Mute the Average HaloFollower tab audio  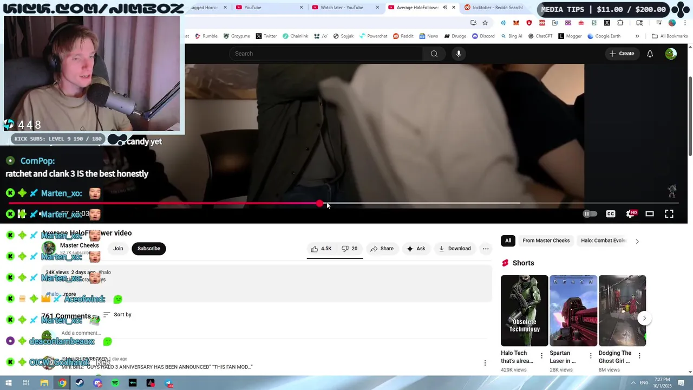(x=444, y=8)
